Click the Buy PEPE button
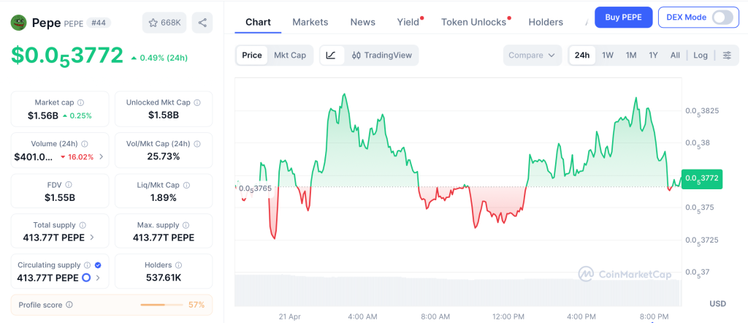748x323 pixels. pyautogui.click(x=623, y=17)
